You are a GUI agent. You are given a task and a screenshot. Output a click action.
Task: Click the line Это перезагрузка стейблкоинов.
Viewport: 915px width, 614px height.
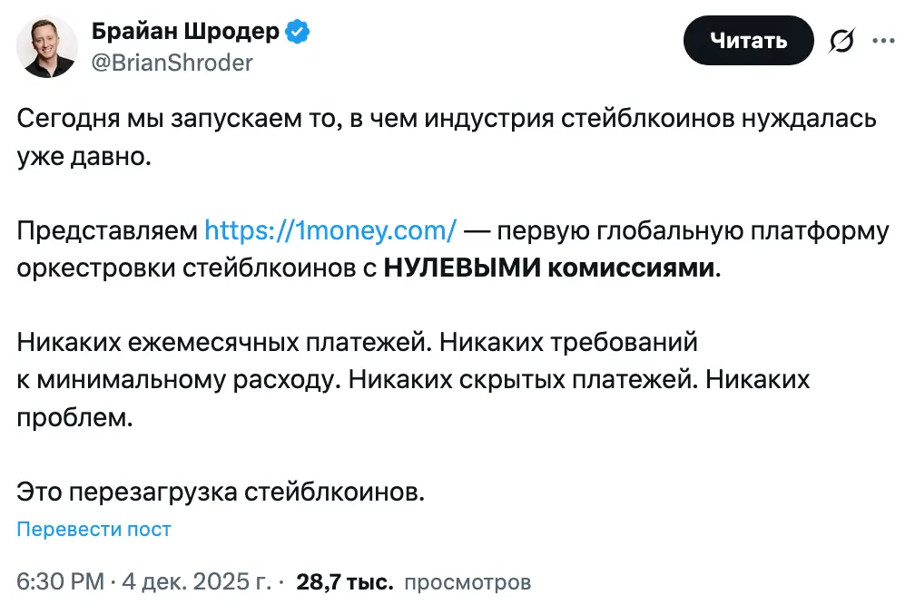pos(221,492)
